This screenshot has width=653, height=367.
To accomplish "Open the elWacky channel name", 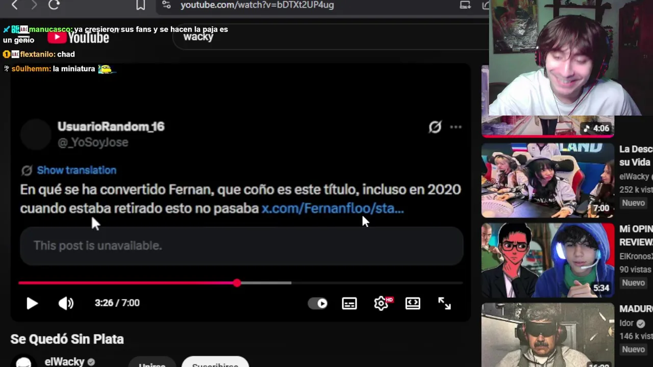I will coord(64,361).
